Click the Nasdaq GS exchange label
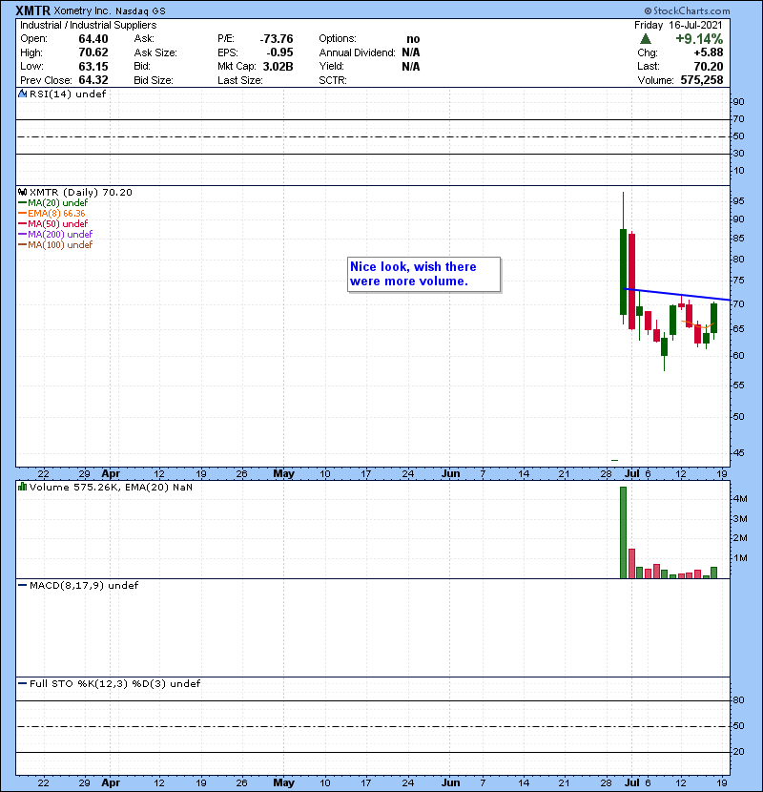The height and width of the screenshot is (792, 763). click(140, 11)
